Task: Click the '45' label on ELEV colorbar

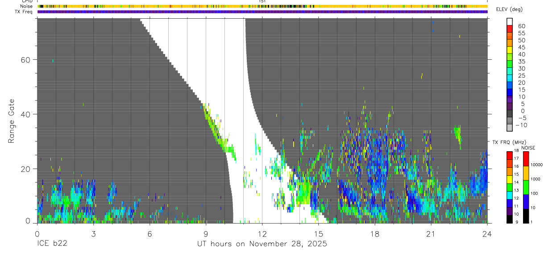Action: point(521,47)
